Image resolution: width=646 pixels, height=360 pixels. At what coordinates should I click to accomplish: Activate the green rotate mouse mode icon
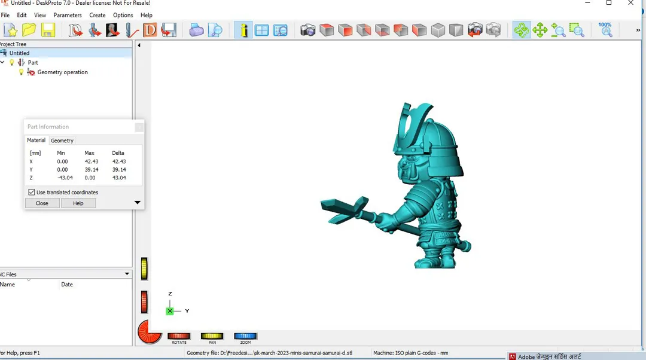coord(521,30)
